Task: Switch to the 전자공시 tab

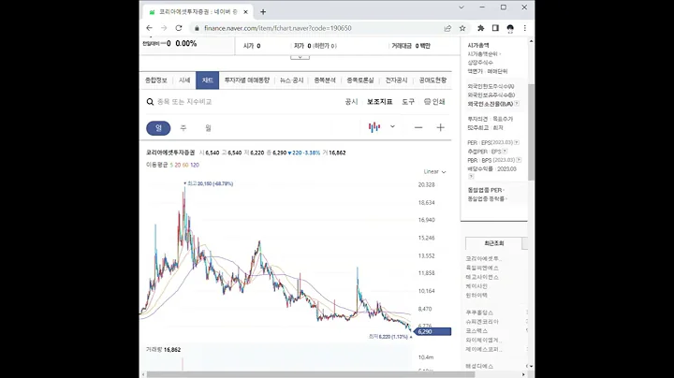Action: (396, 80)
